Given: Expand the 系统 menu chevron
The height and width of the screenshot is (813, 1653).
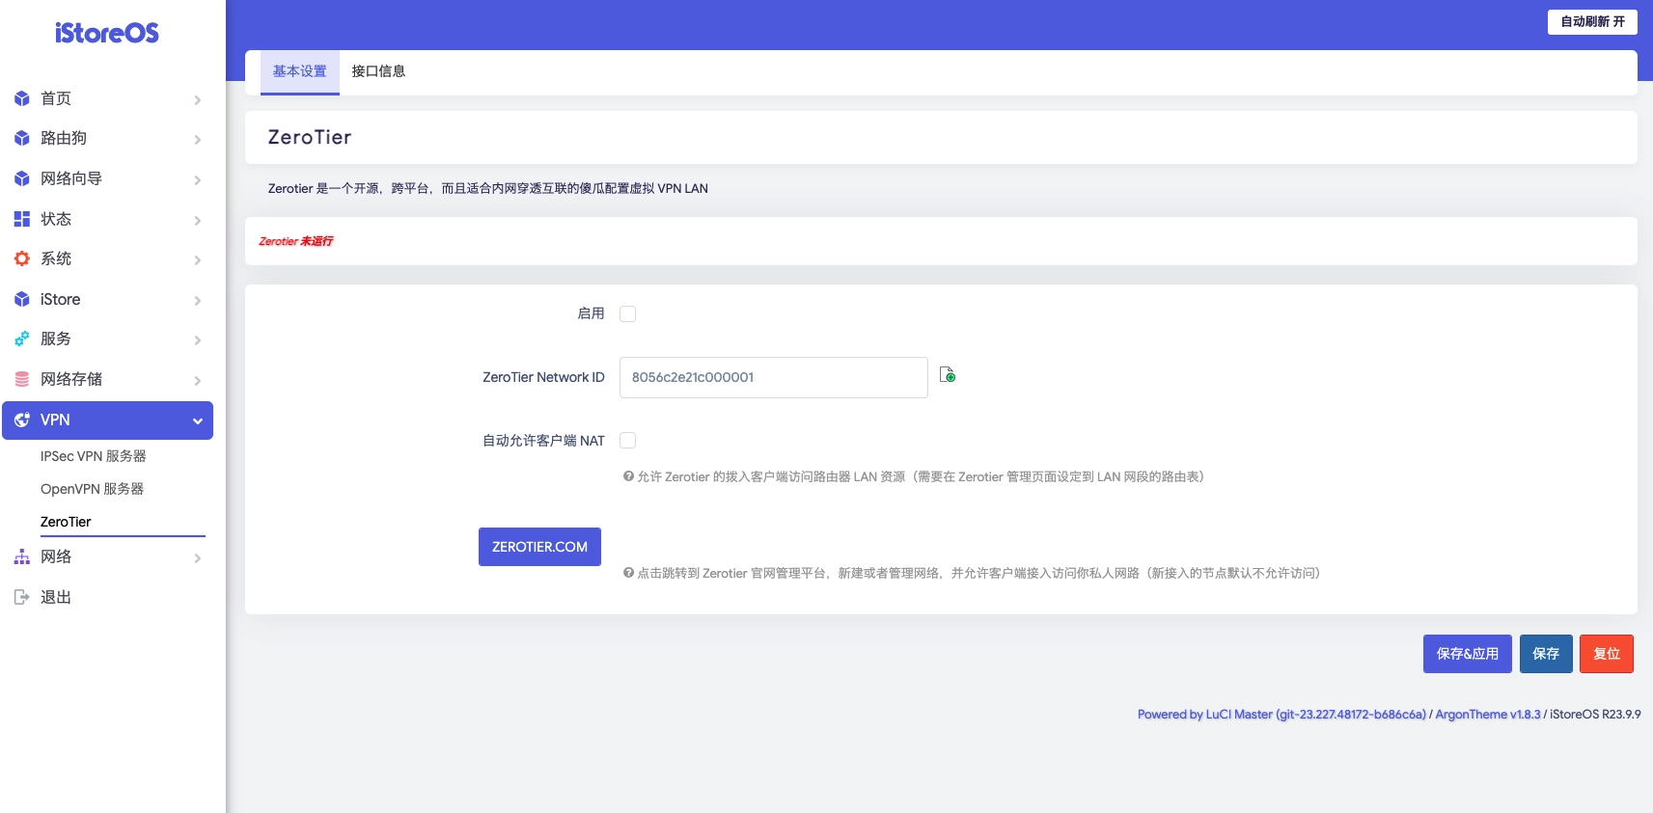Looking at the screenshot, I should (x=197, y=259).
